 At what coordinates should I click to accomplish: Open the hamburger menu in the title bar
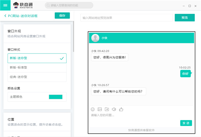(6, 5)
